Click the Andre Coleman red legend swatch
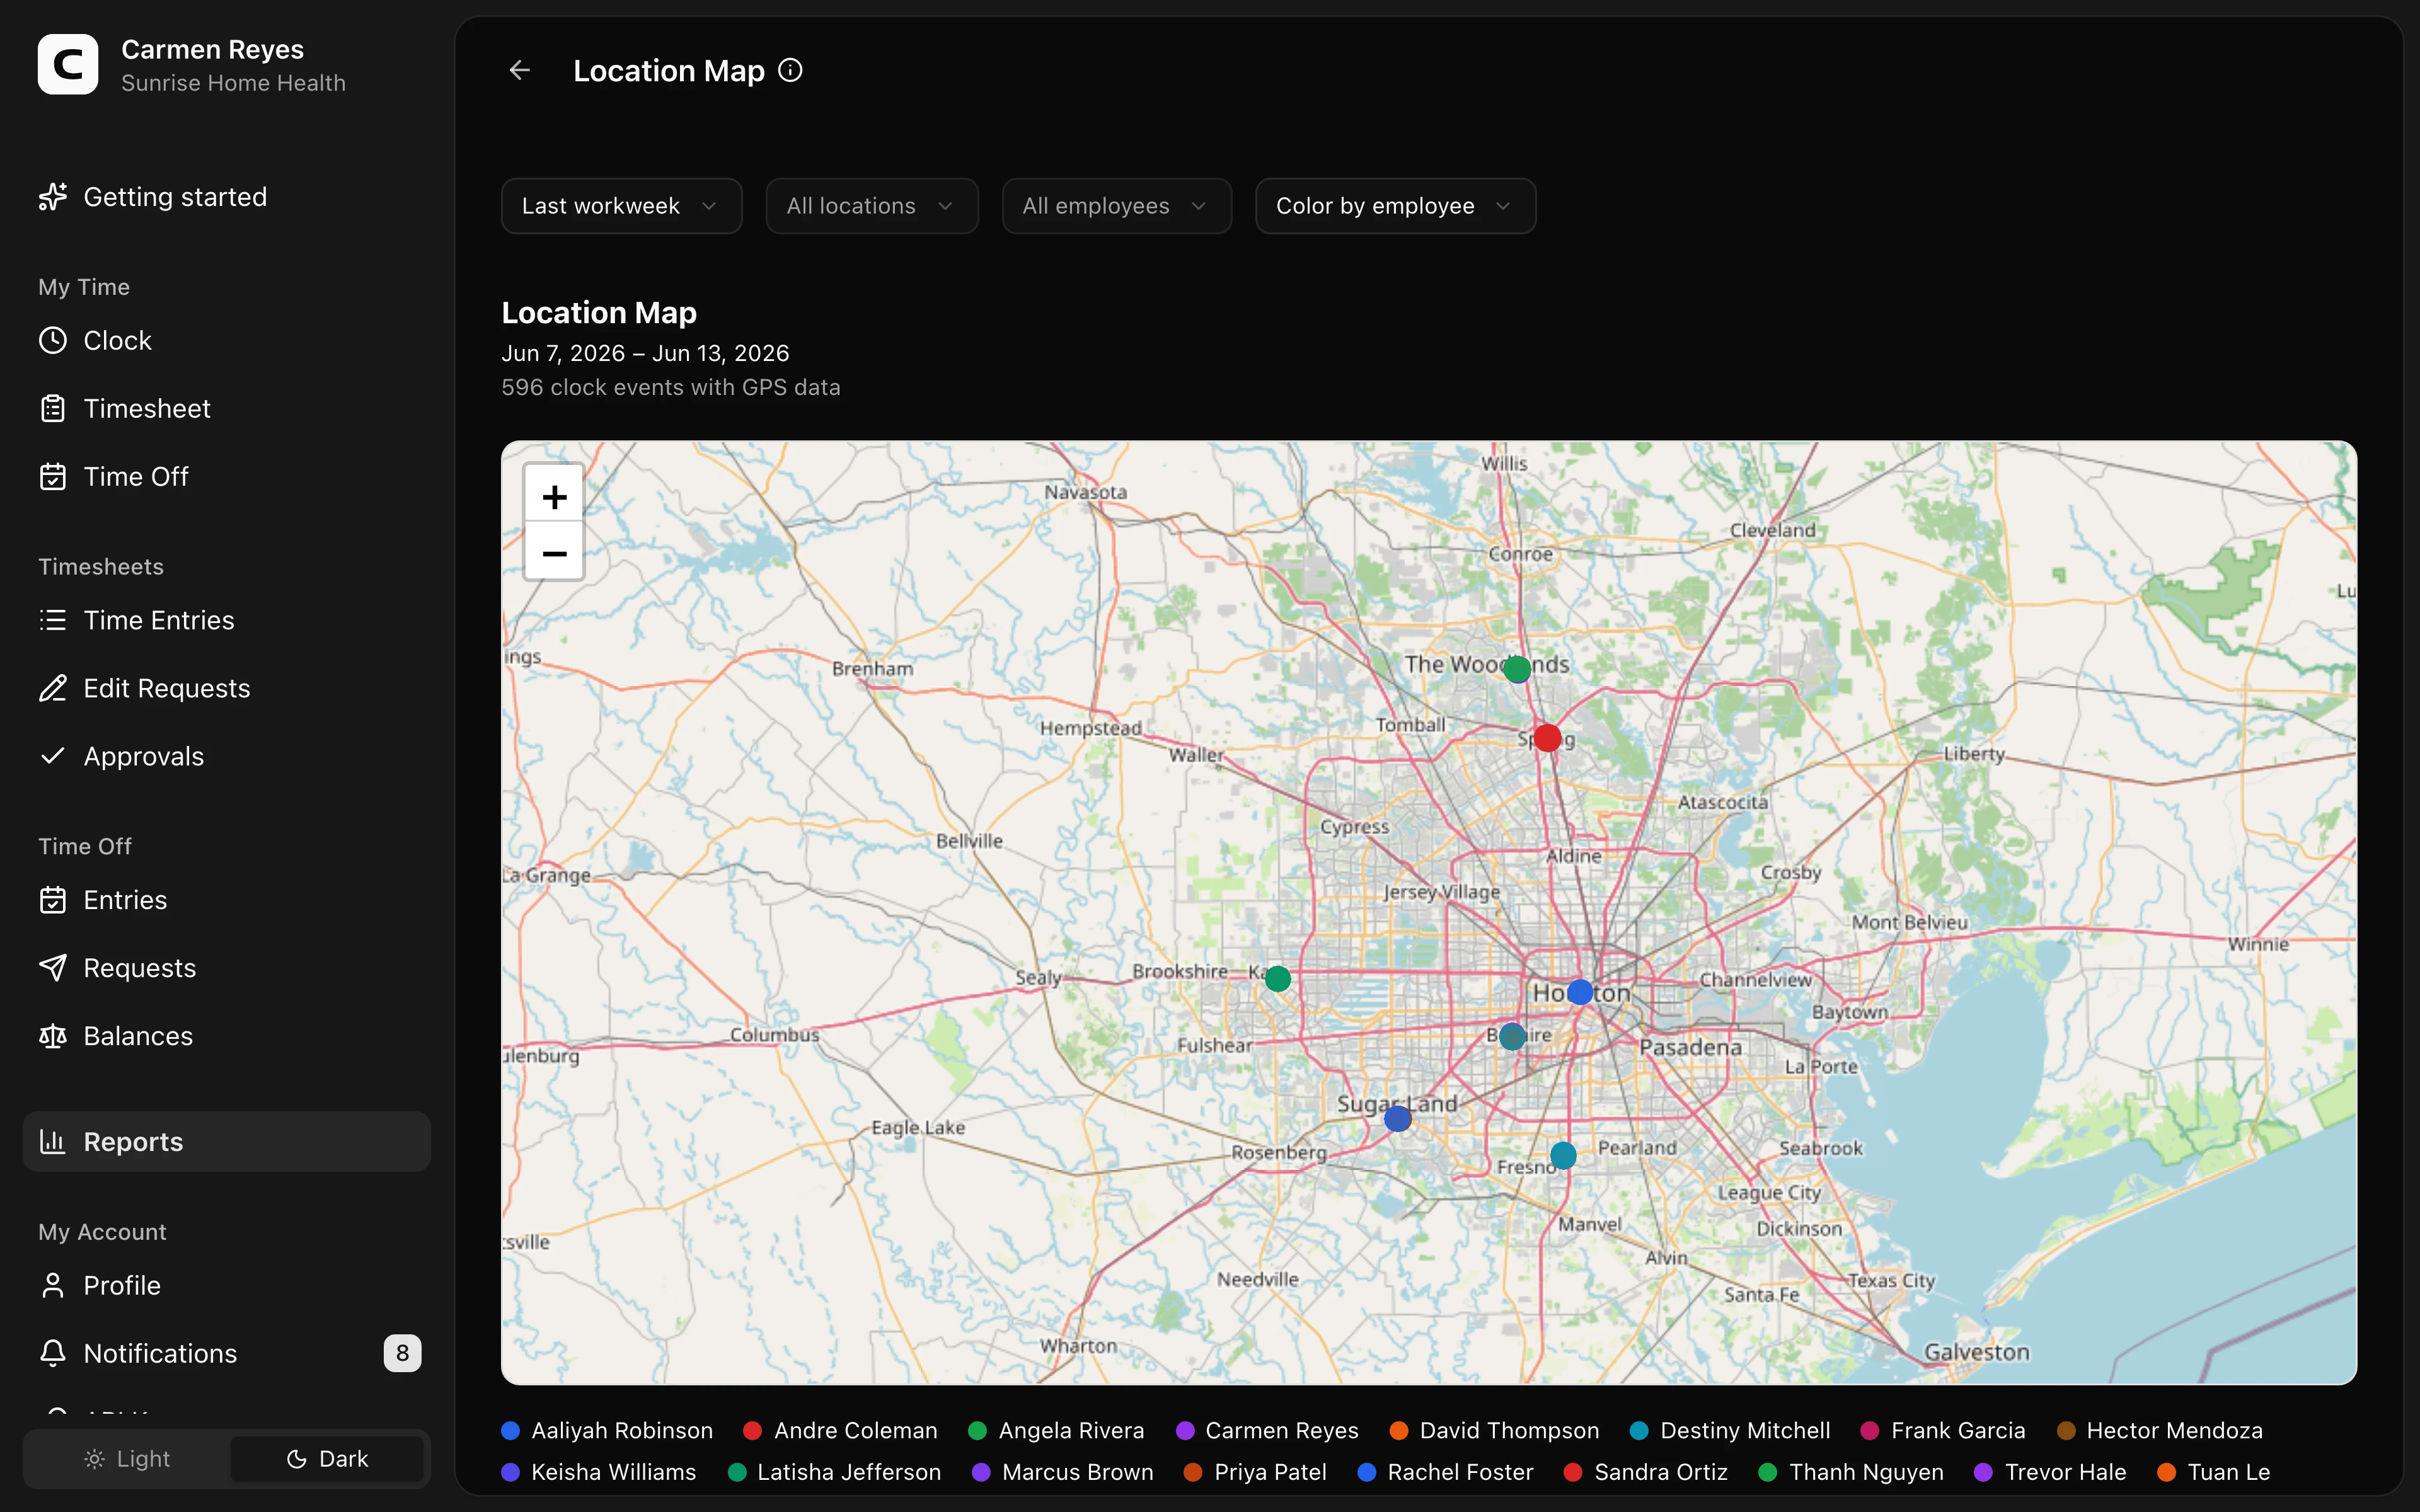Screen dimensions: 2420x1512 (x=753, y=1430)
